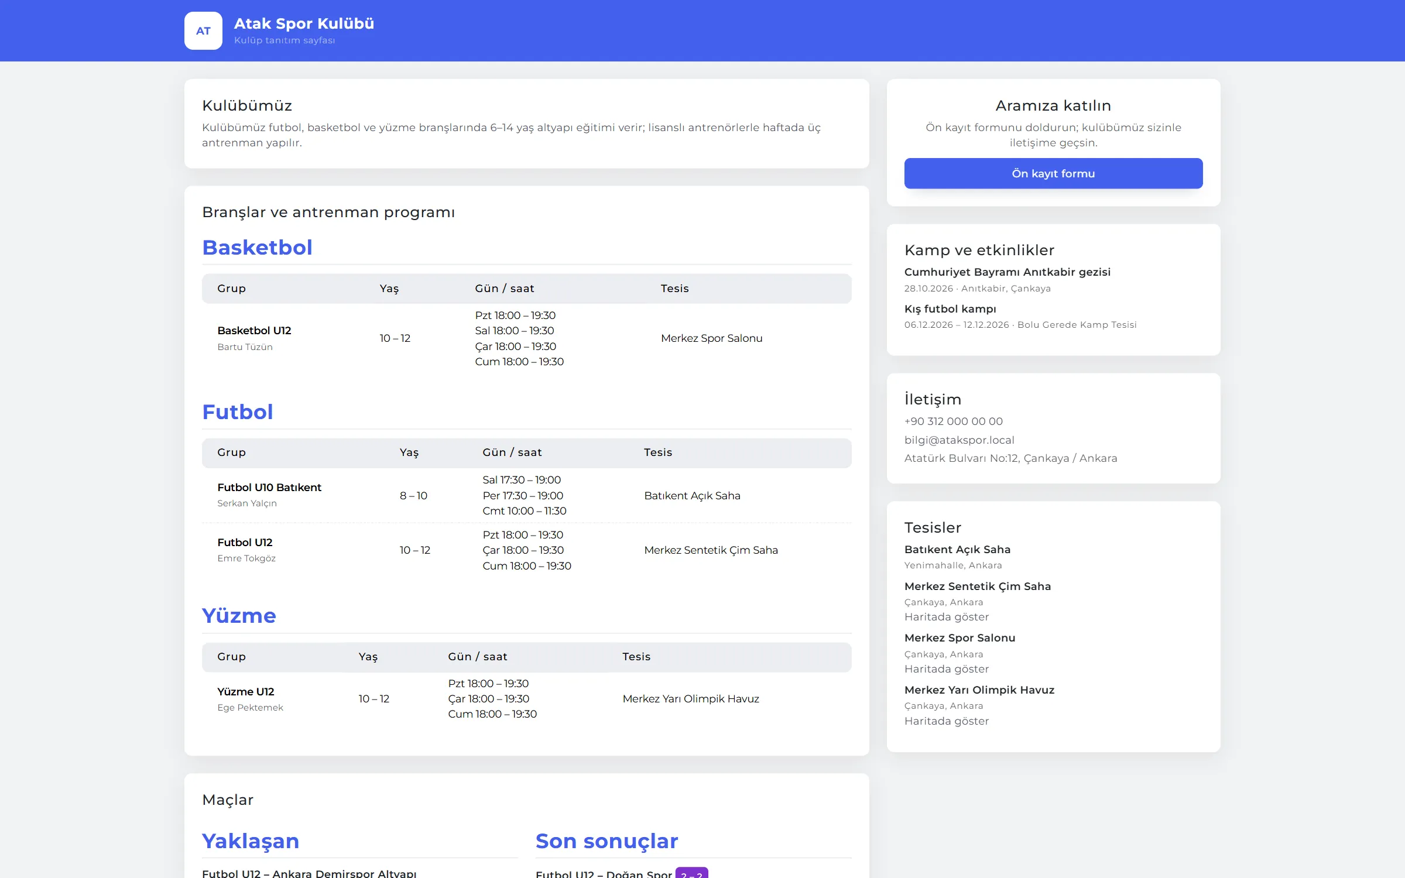
Task: Click Batıkent Açık Saha in Futbol table
Action: [x=692, y=496]
